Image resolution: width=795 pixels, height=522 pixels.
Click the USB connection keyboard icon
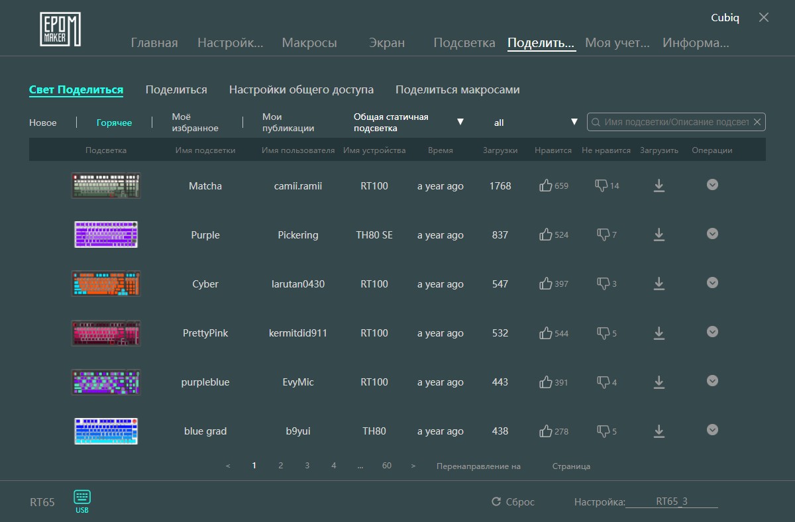click(x=82, y=497)
